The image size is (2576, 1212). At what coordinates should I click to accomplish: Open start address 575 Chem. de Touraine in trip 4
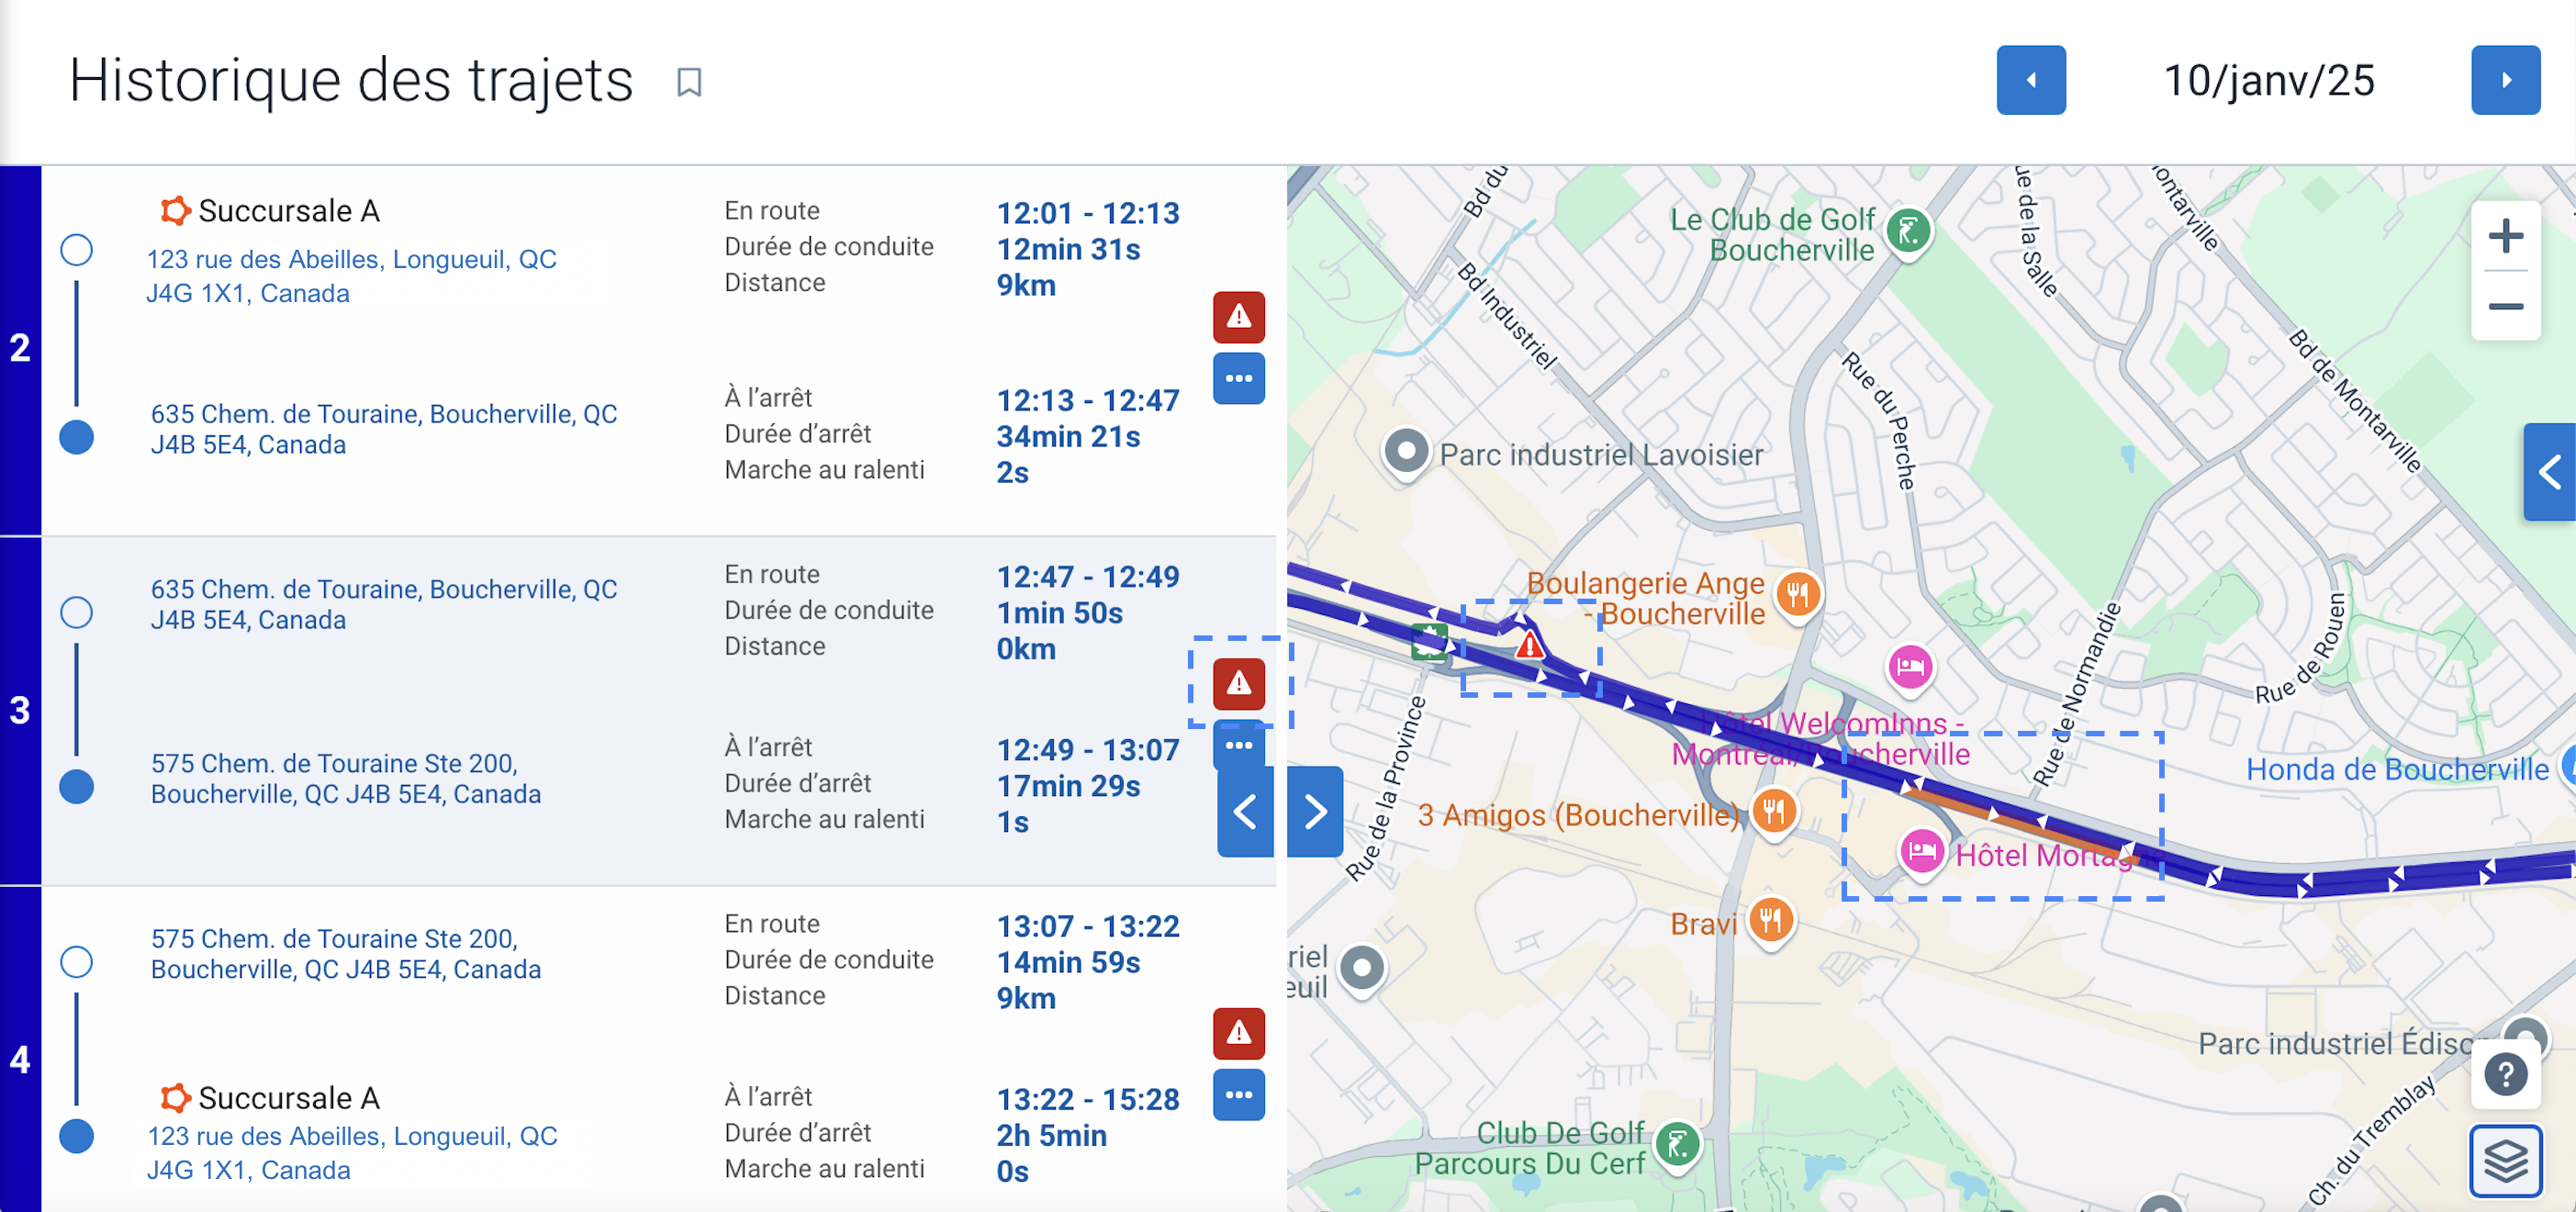pos(346,953)
